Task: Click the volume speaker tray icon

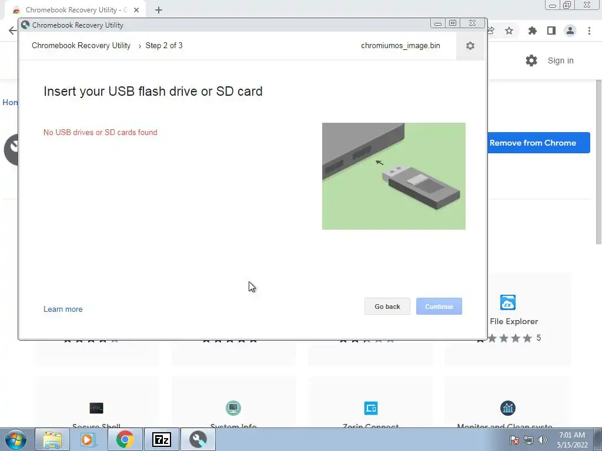Action: 543,440
